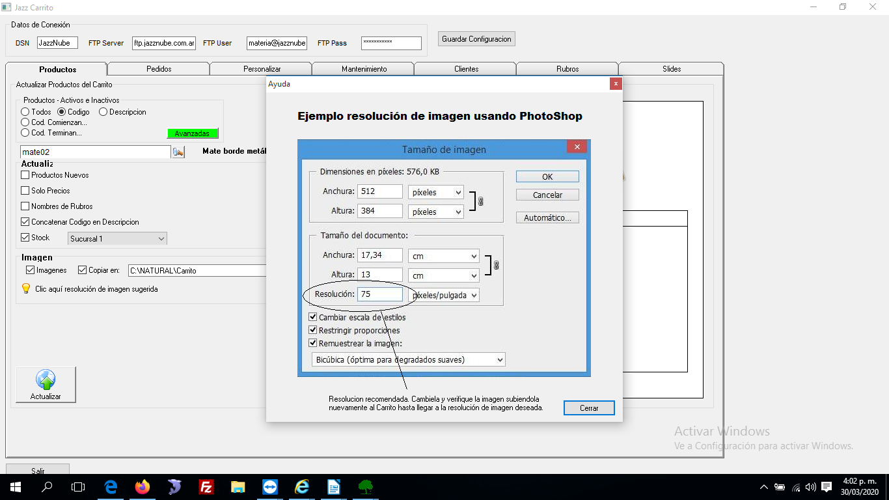Go to the Clientes tab
This screenshot has width=889, height=500.
(x=466, y=69)
